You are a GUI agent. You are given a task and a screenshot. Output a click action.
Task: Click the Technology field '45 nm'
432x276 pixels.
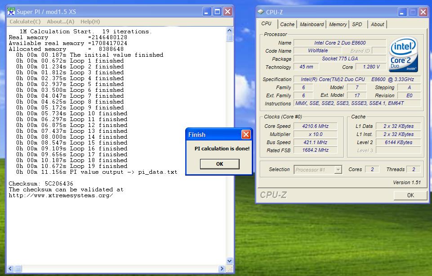click(x=307, y=67)
